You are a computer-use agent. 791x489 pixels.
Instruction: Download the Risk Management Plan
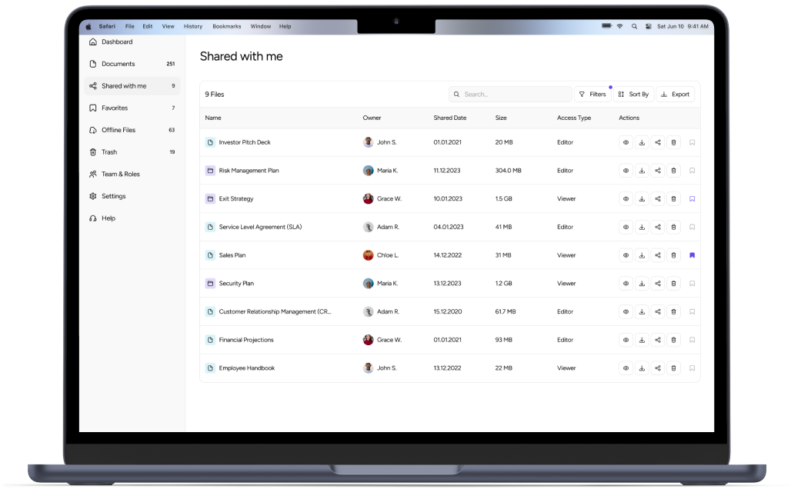642,171
